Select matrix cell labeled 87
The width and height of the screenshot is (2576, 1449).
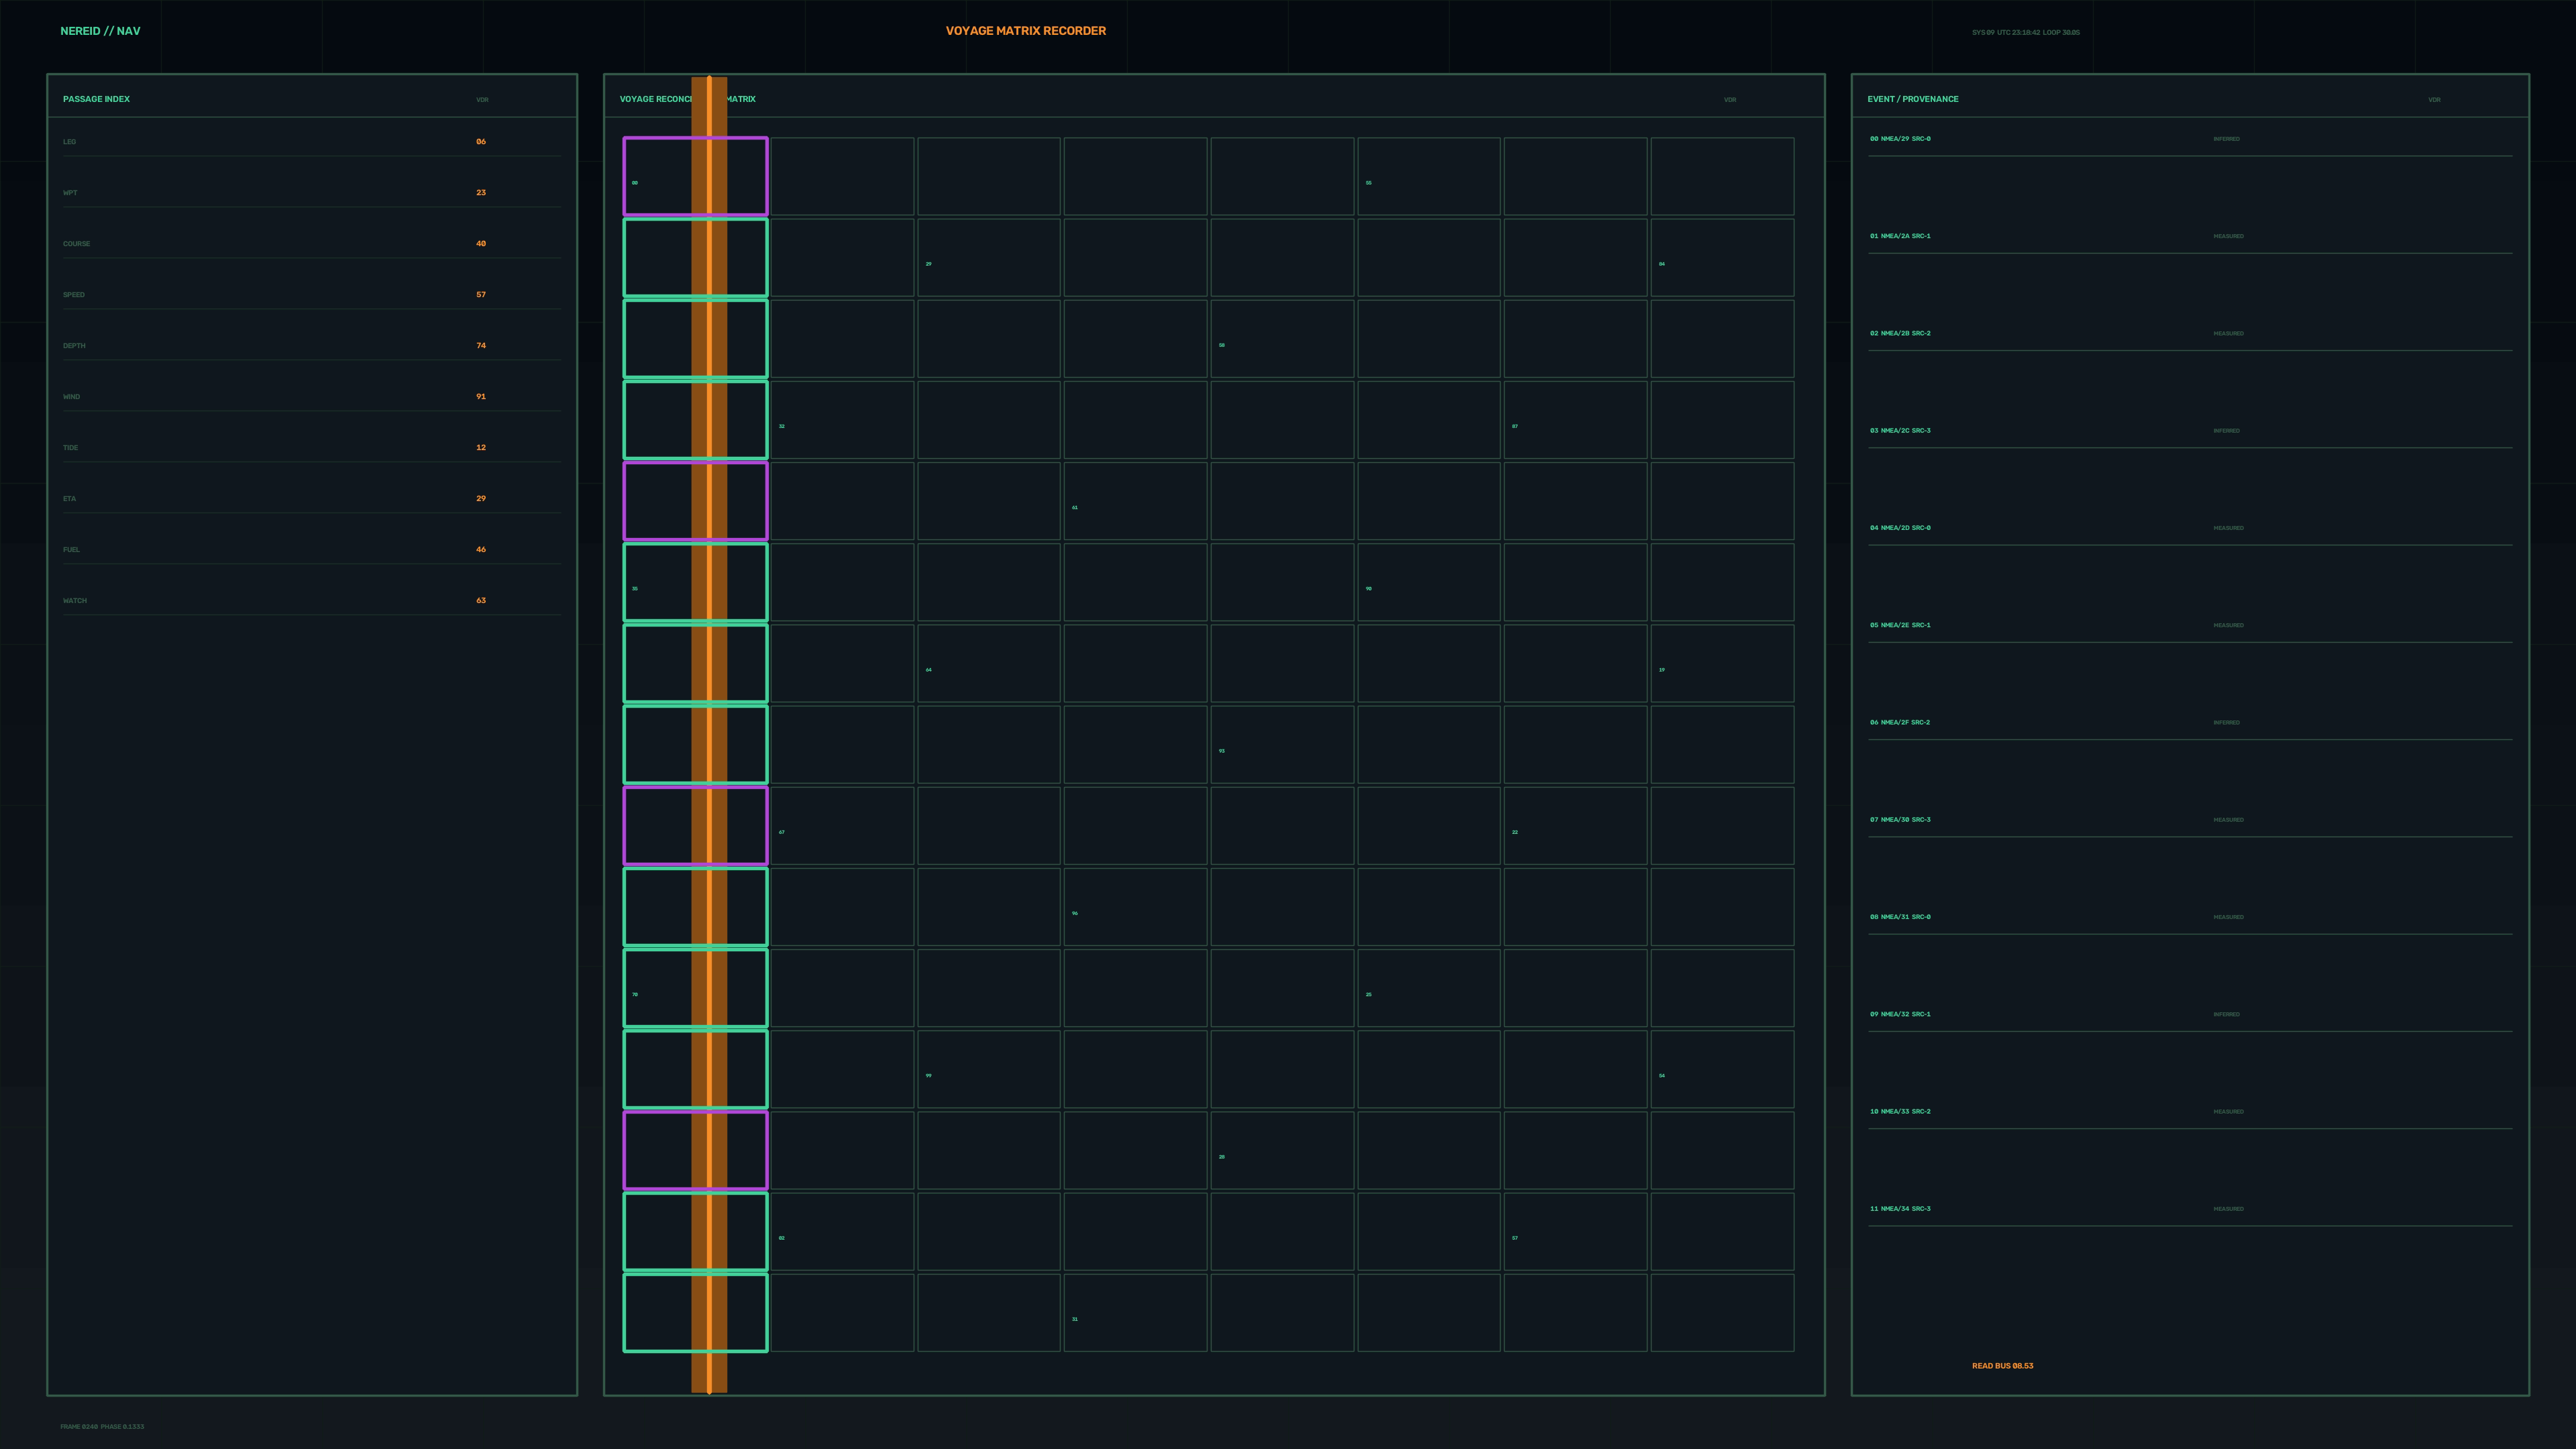pos(1575,420)
